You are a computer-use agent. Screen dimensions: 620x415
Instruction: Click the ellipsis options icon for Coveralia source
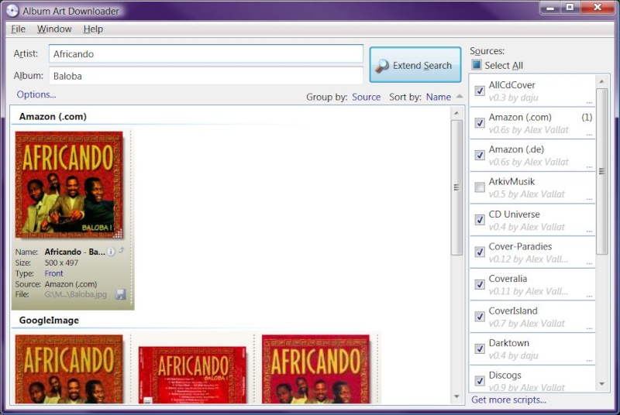pyautogui.click(x=589, y=296)
